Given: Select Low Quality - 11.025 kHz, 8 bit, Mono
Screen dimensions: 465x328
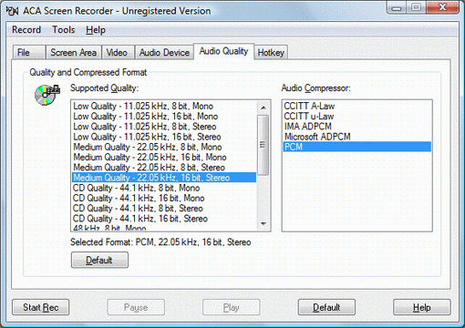Looking at the screenshot, I should point(164,106).
